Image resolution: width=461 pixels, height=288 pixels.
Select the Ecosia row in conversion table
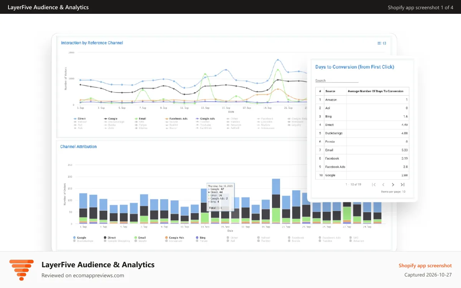pyautogui.click(x=362, y=142)
